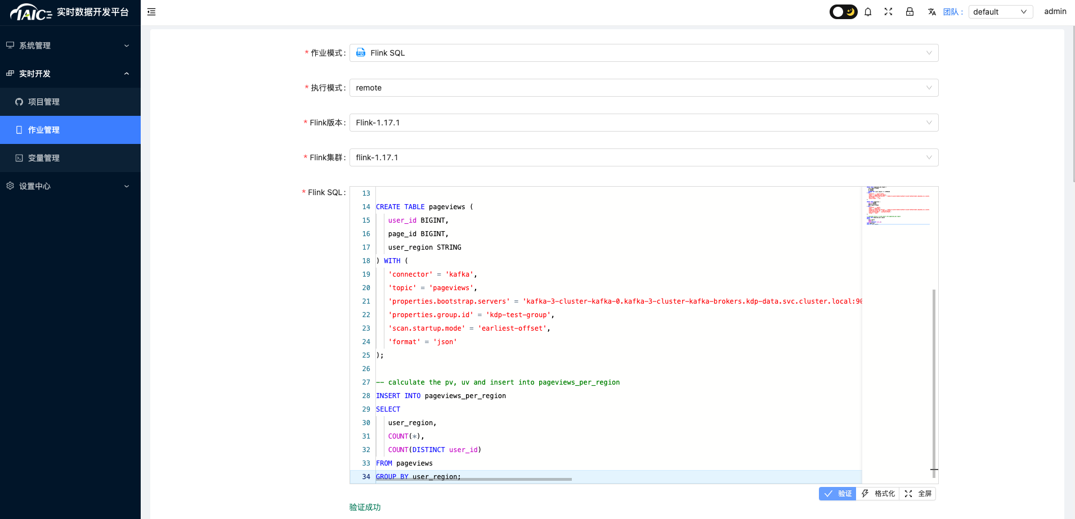The image size is (1075, 519).
Task: Open the admin user menu
Action: pyautogui.click(x=1055, y=11)
